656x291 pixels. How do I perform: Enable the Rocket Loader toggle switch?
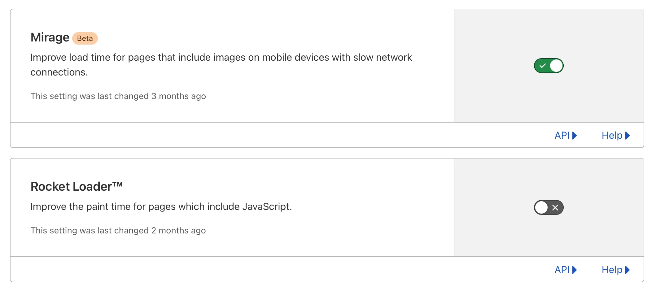549,207
